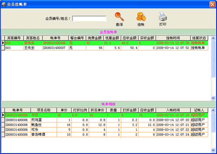The width and height of the screenshot is (217, 154).
Task: Select item name 鱿鱼丝 cell
Action: pos(44,125)
